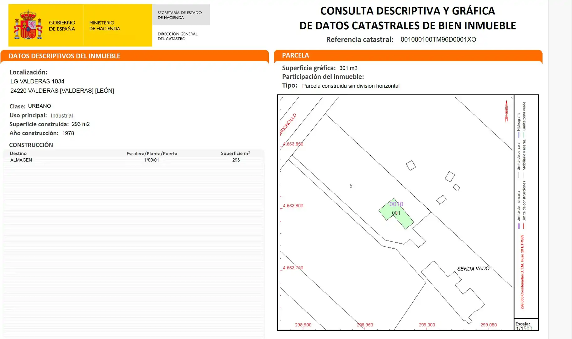Click the Clase value URBANO
Image resolution: width=572 pixels, height=339 pixels.
(x=40, y=106)
